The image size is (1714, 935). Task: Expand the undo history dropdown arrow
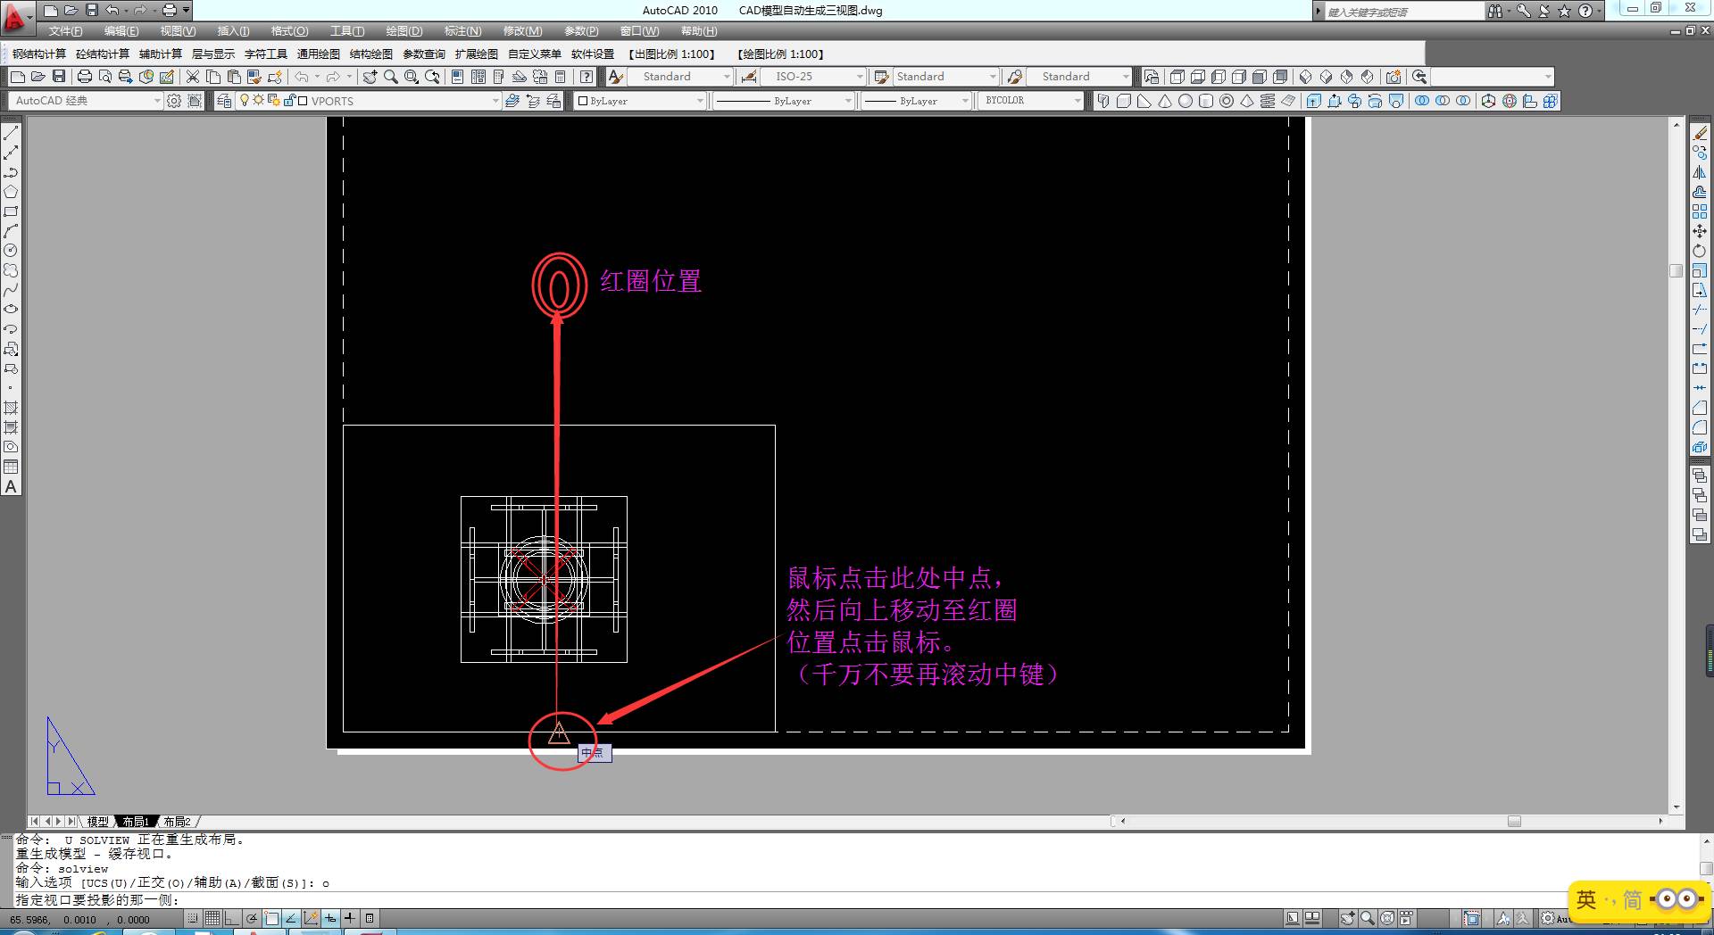point(317,77)
